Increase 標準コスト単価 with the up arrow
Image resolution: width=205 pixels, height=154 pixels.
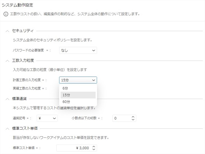94,147
